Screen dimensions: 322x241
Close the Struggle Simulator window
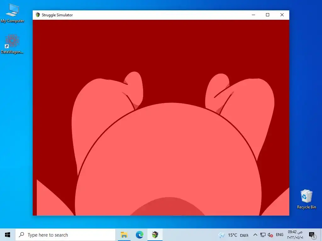pos(282,15)
